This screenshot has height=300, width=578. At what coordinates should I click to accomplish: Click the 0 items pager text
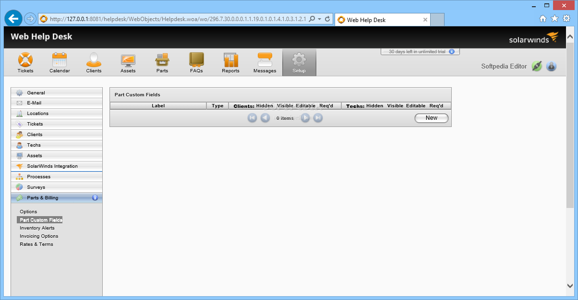[x=285, y=118]
